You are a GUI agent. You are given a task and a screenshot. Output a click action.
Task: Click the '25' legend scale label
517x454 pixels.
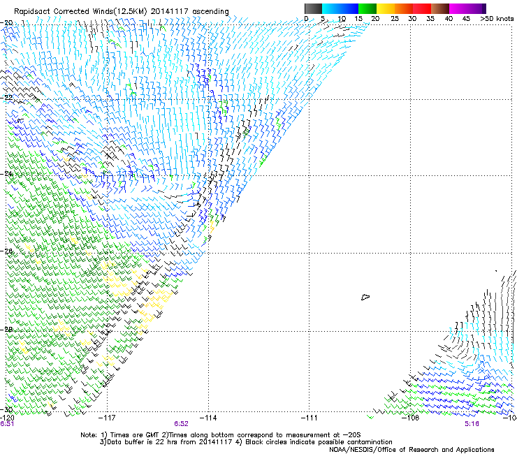click(395, 19)
